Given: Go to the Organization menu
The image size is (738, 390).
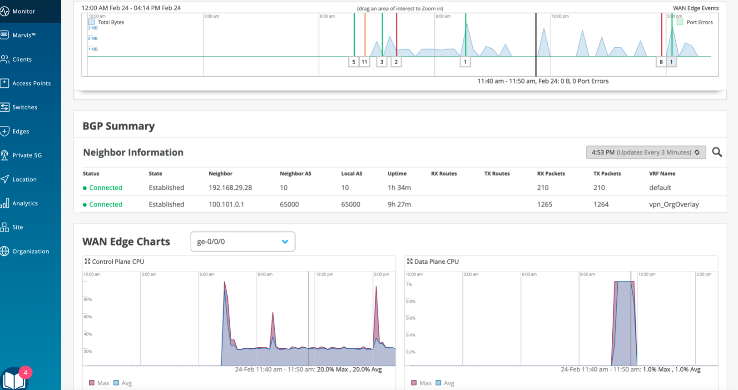Looking at the screenshot, I should [x=30, y=251].
